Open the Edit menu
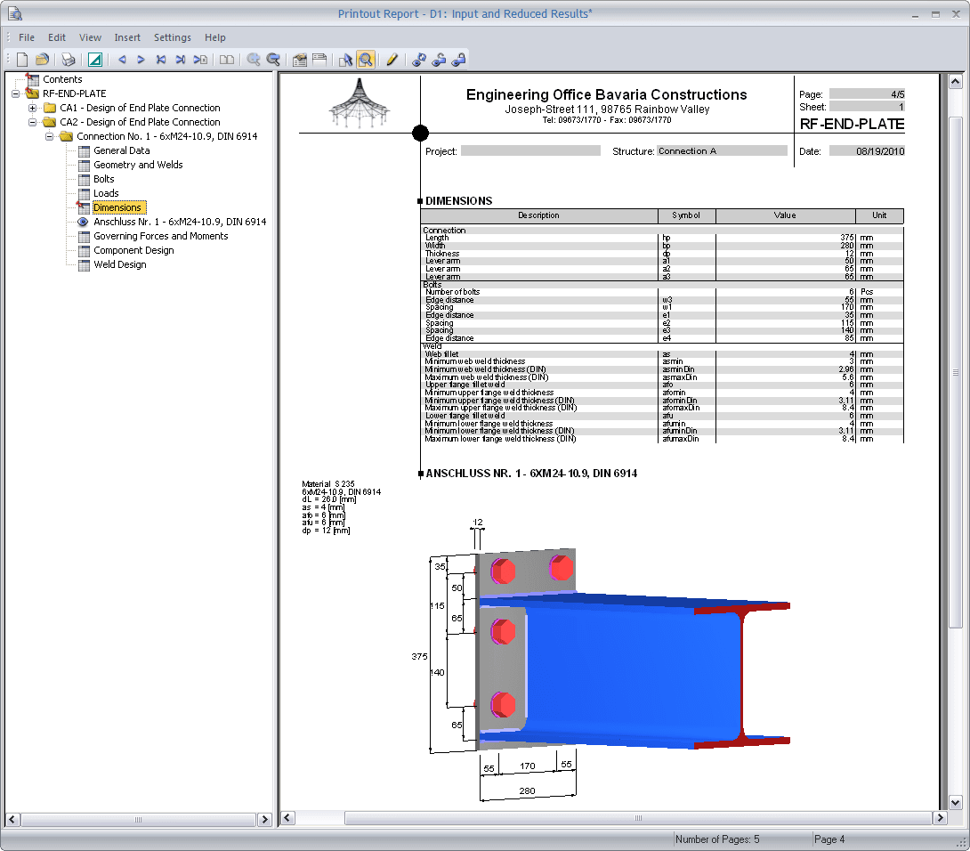This screenshot has width=970, height=851. 57,37
